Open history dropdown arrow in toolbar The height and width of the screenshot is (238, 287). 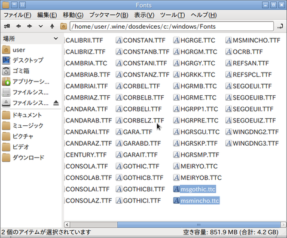pos(41,26)
